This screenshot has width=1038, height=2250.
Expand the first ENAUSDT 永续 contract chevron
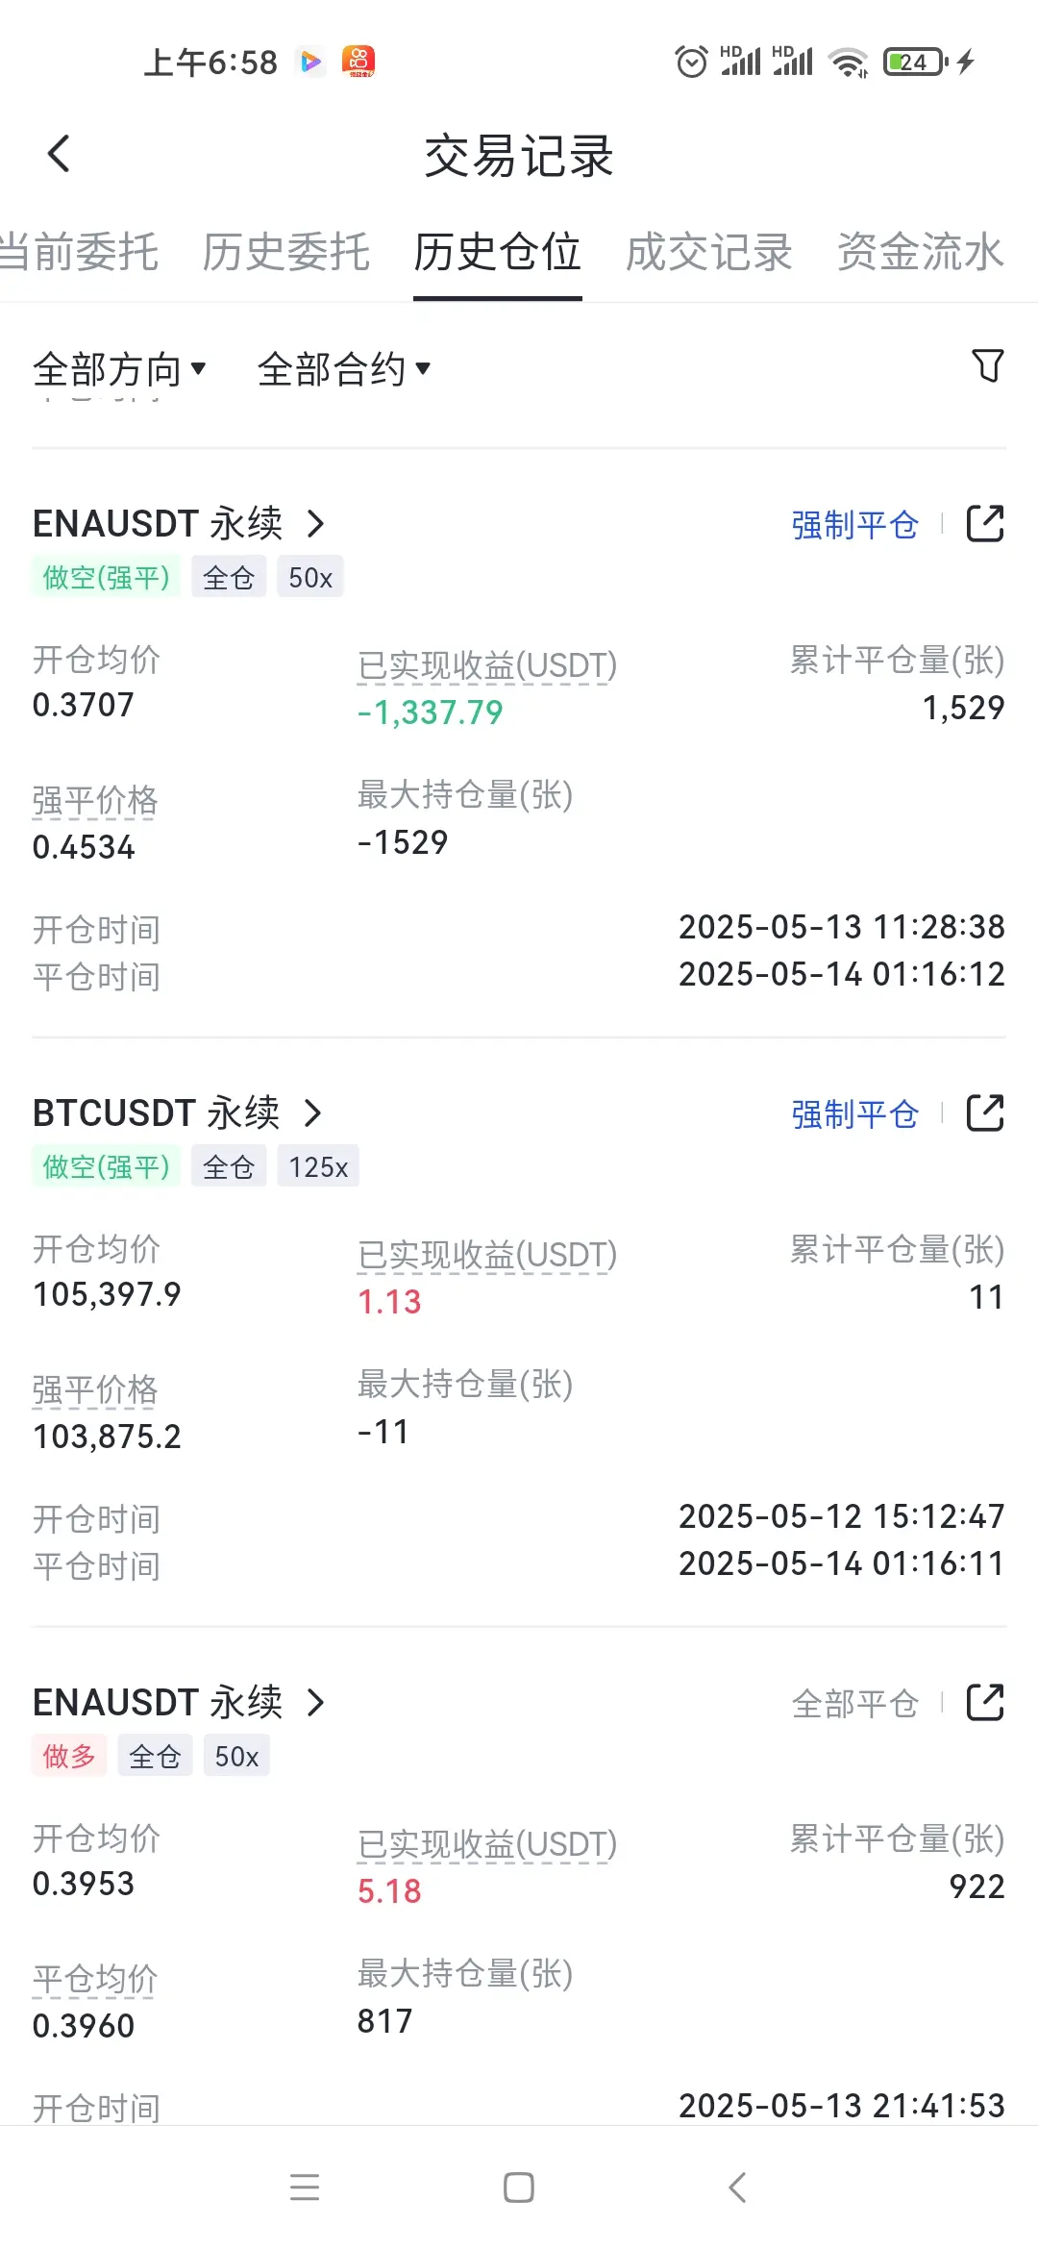(315, 524)
